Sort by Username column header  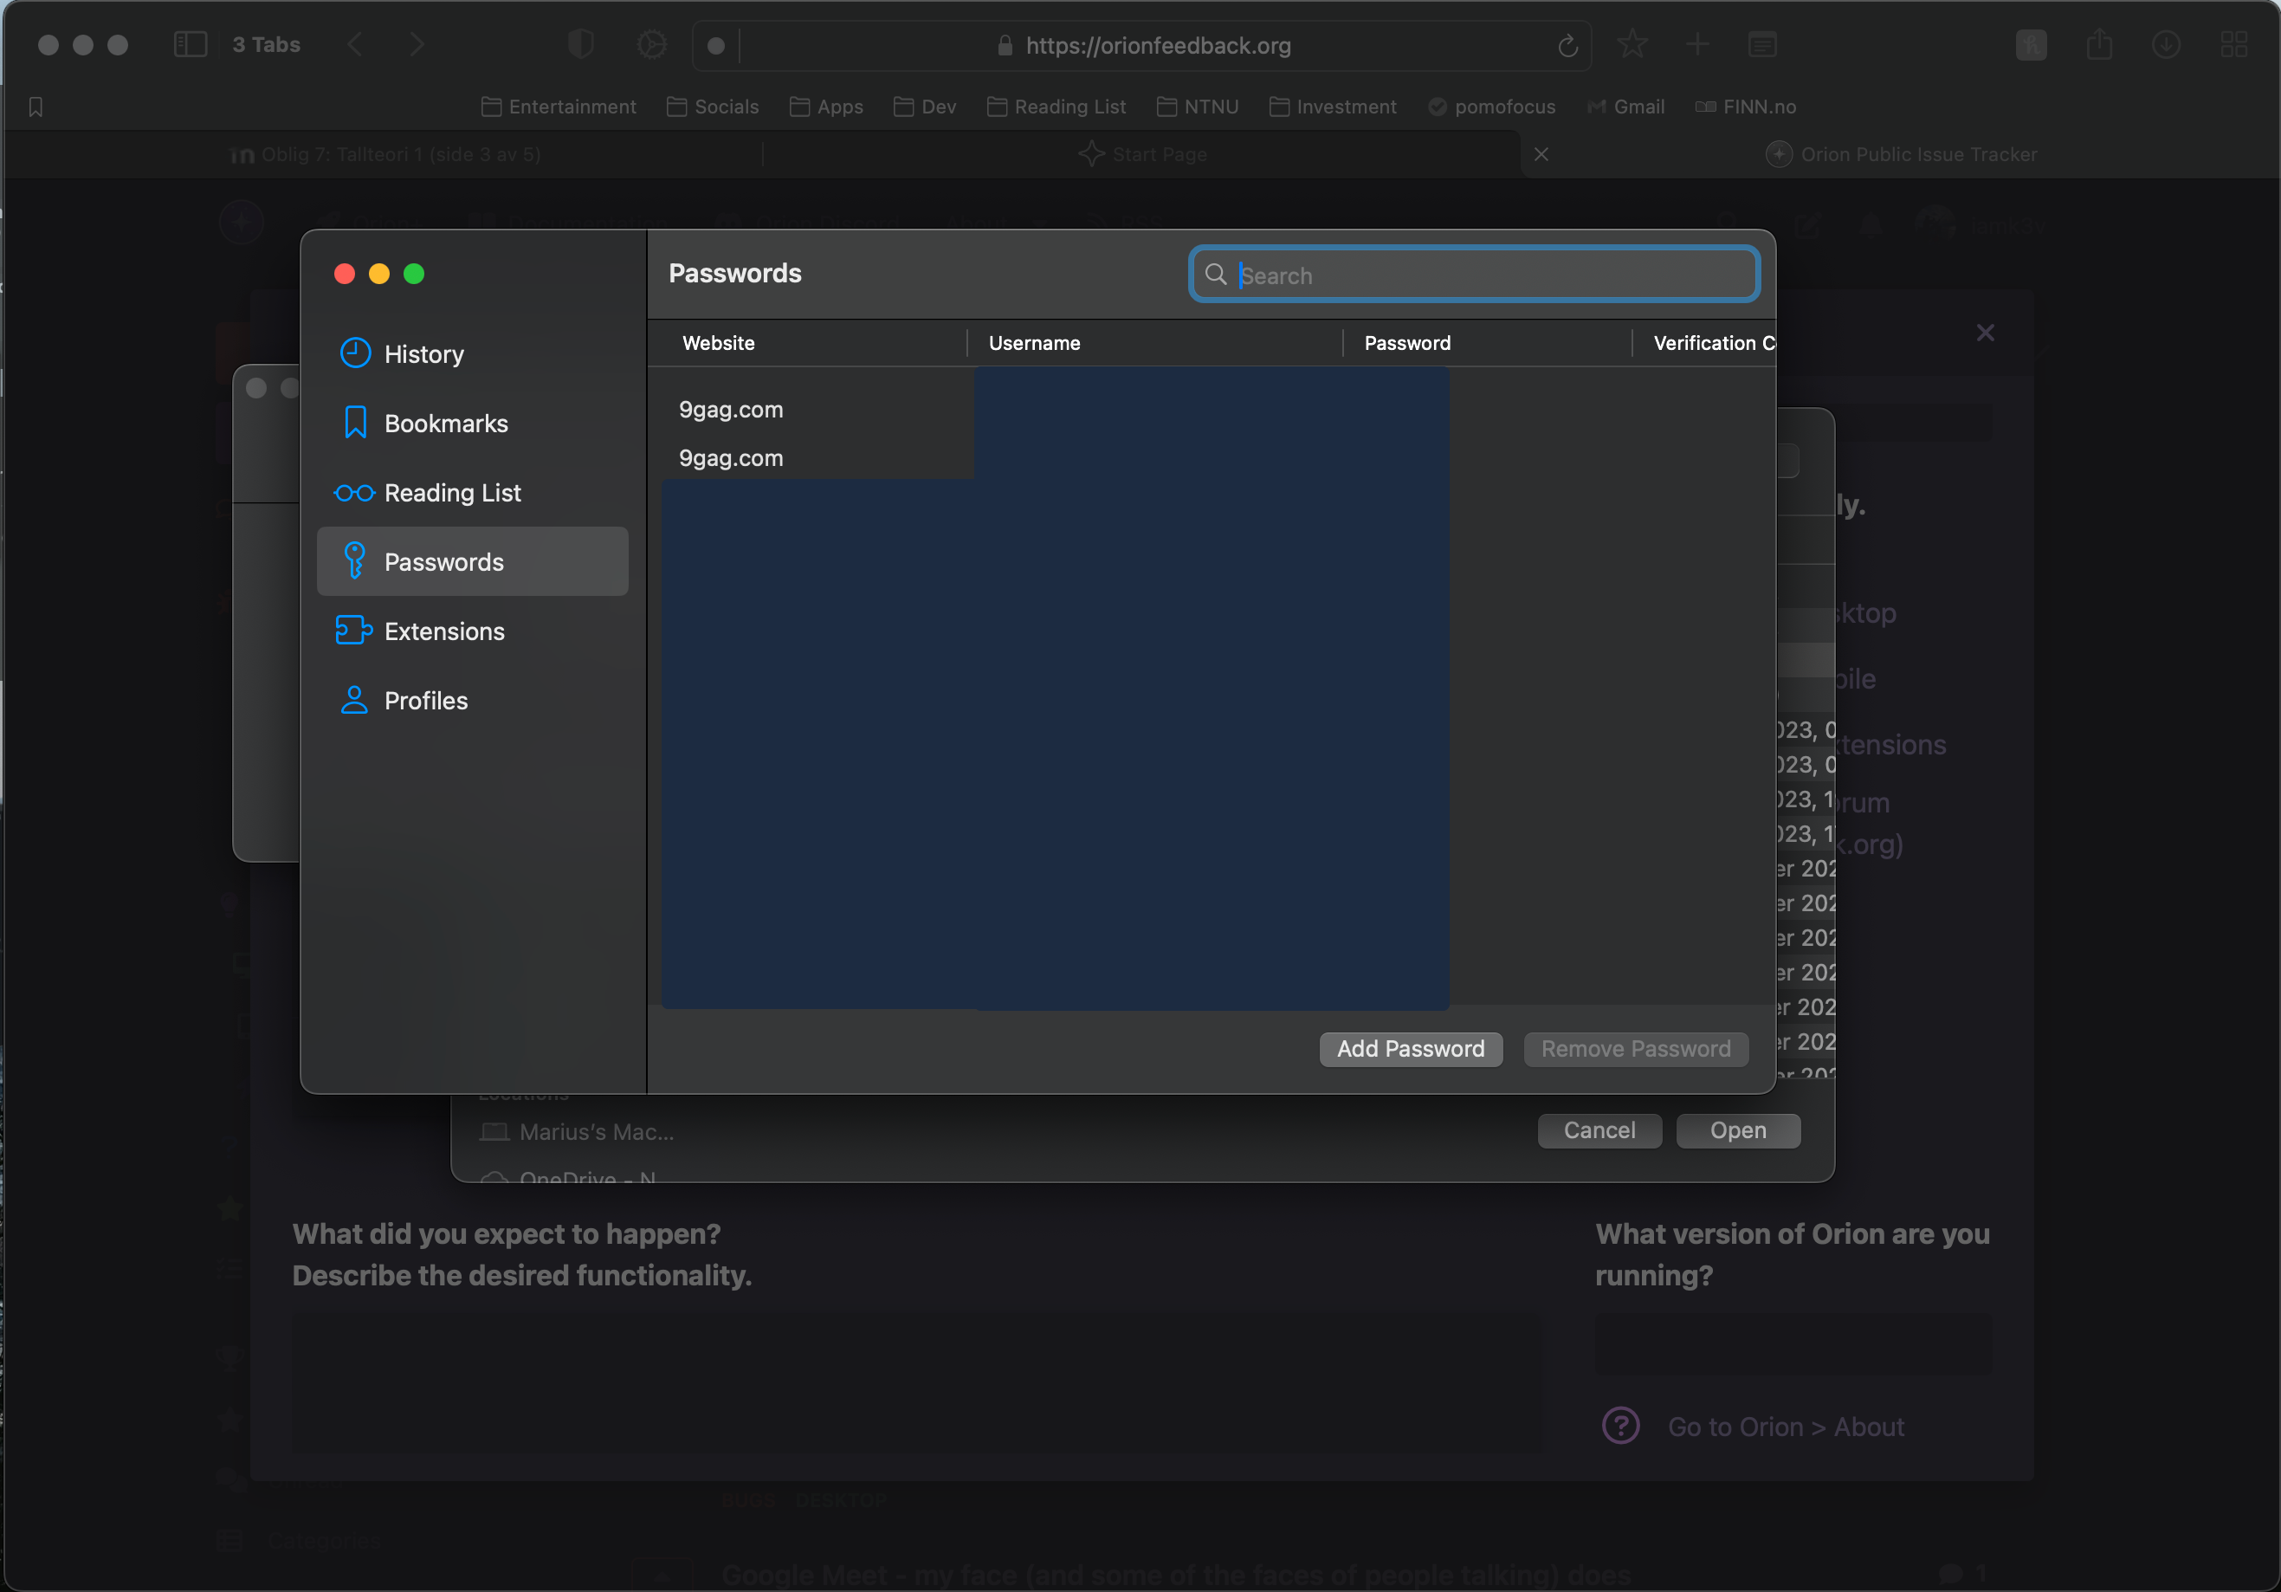(x=1154, y=343)
